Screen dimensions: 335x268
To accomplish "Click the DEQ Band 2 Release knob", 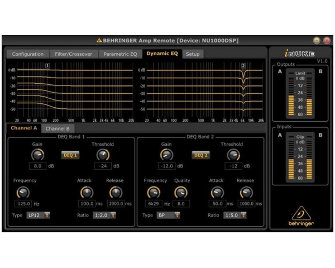I will (246, 192).
